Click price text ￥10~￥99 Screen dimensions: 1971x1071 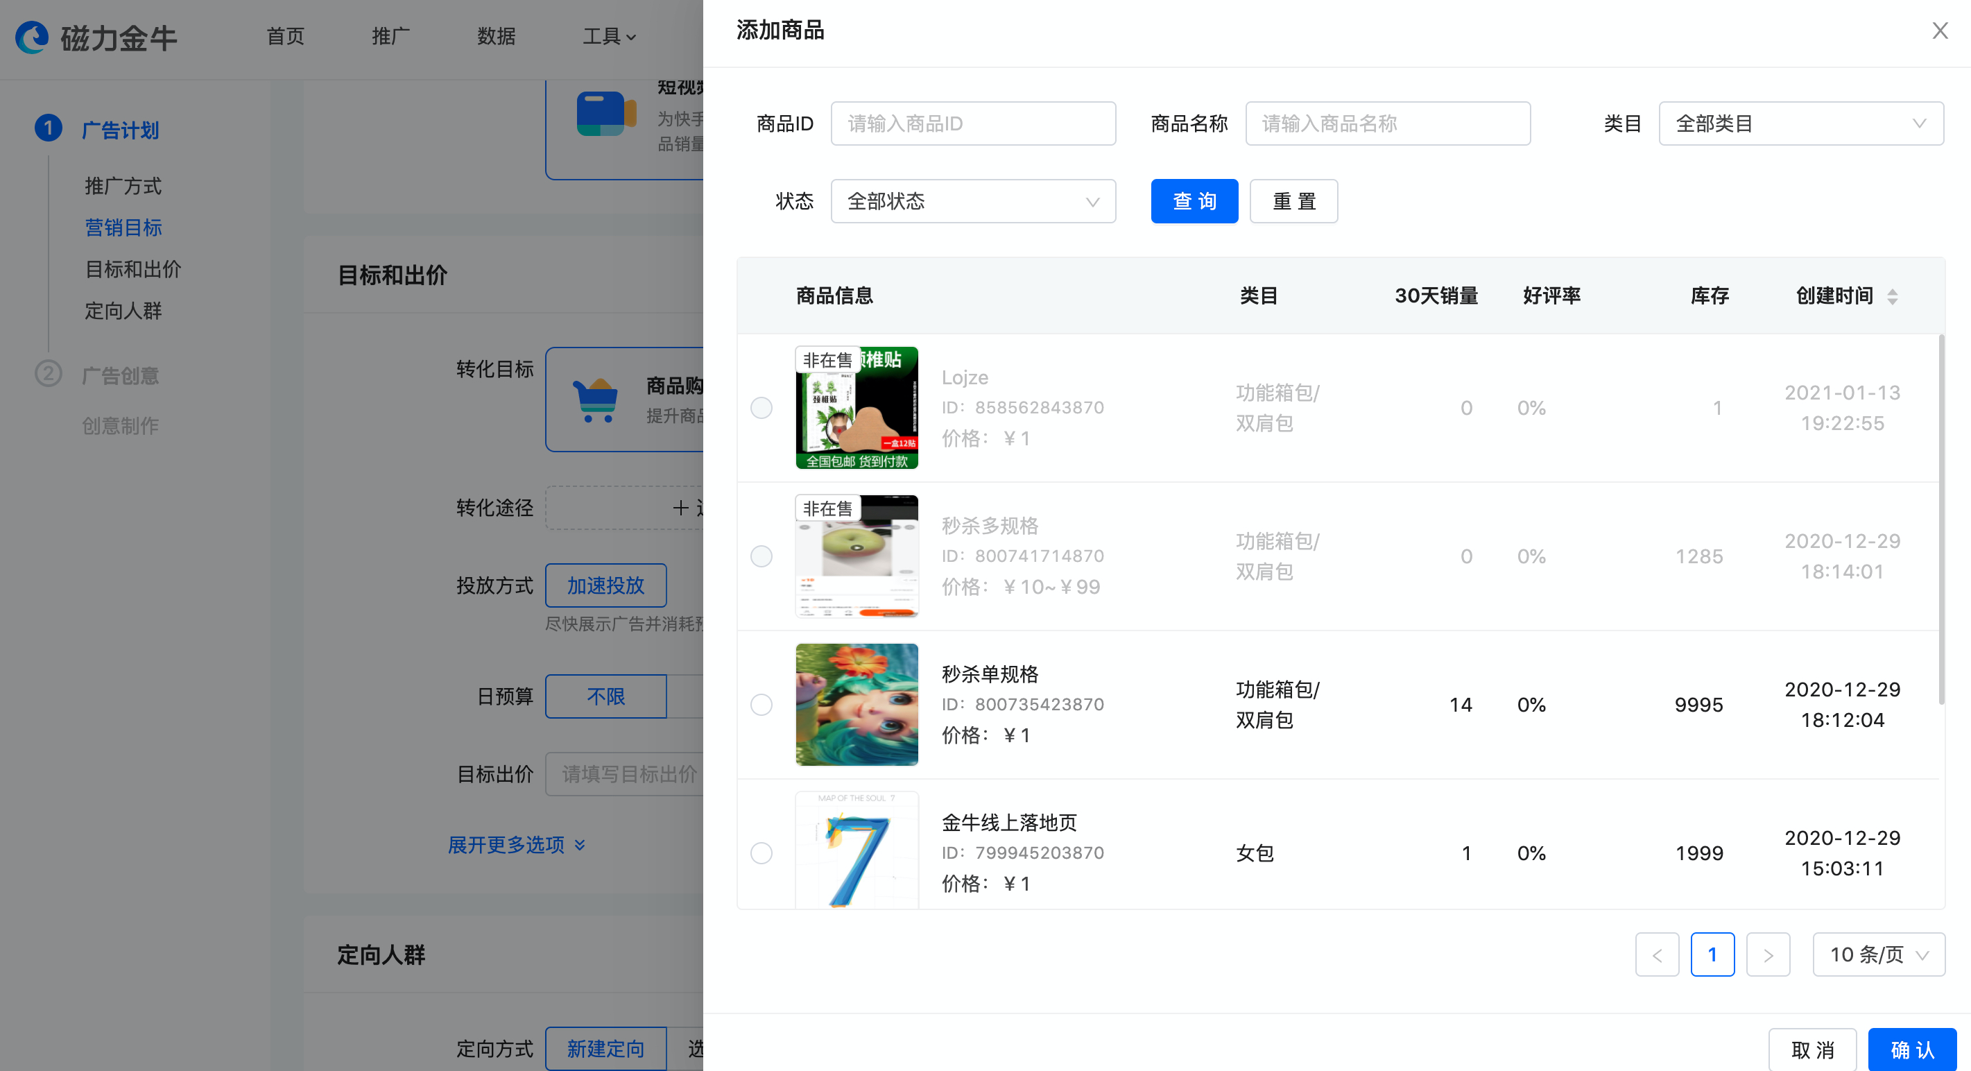pos(1051,587)
